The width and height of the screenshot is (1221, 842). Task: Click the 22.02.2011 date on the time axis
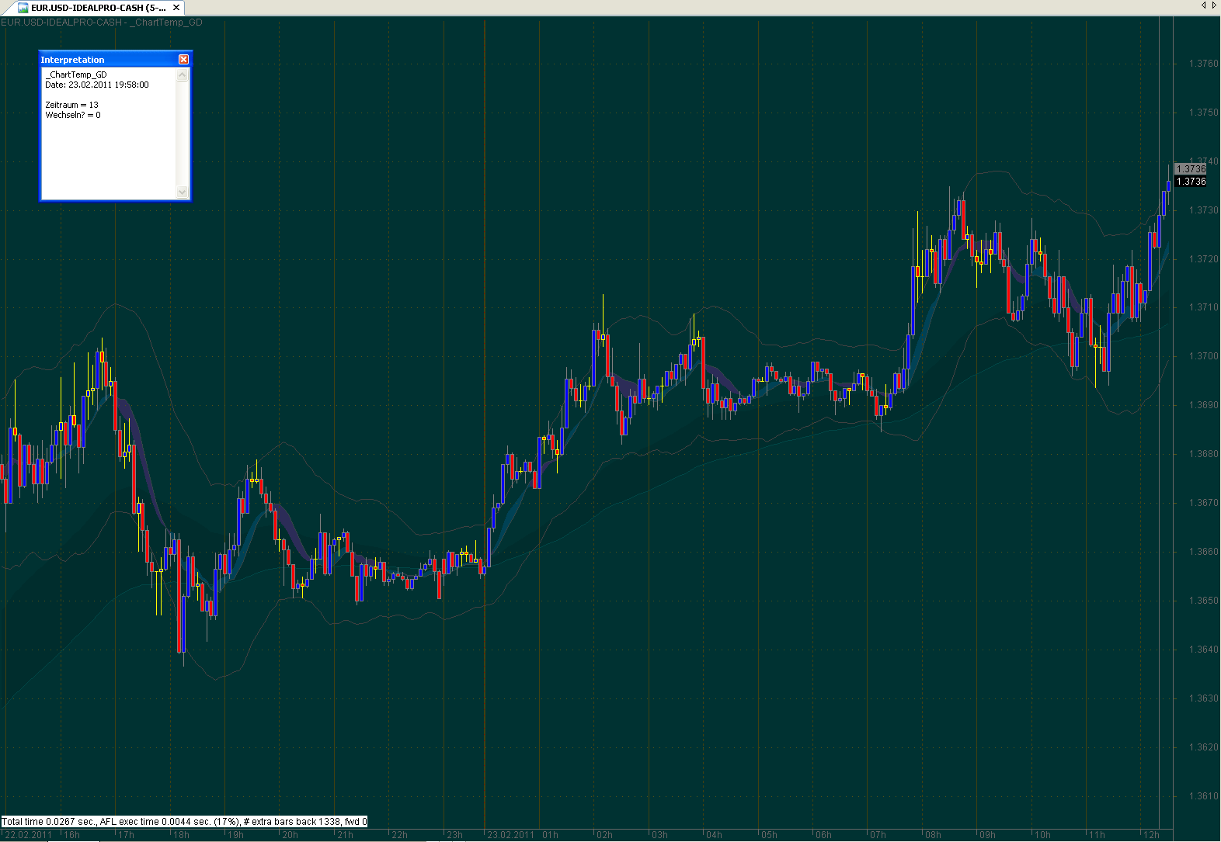[x=29, y=835]
